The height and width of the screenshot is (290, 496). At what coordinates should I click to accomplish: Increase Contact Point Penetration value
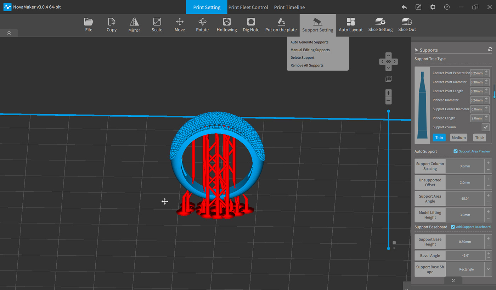[486, 71]
